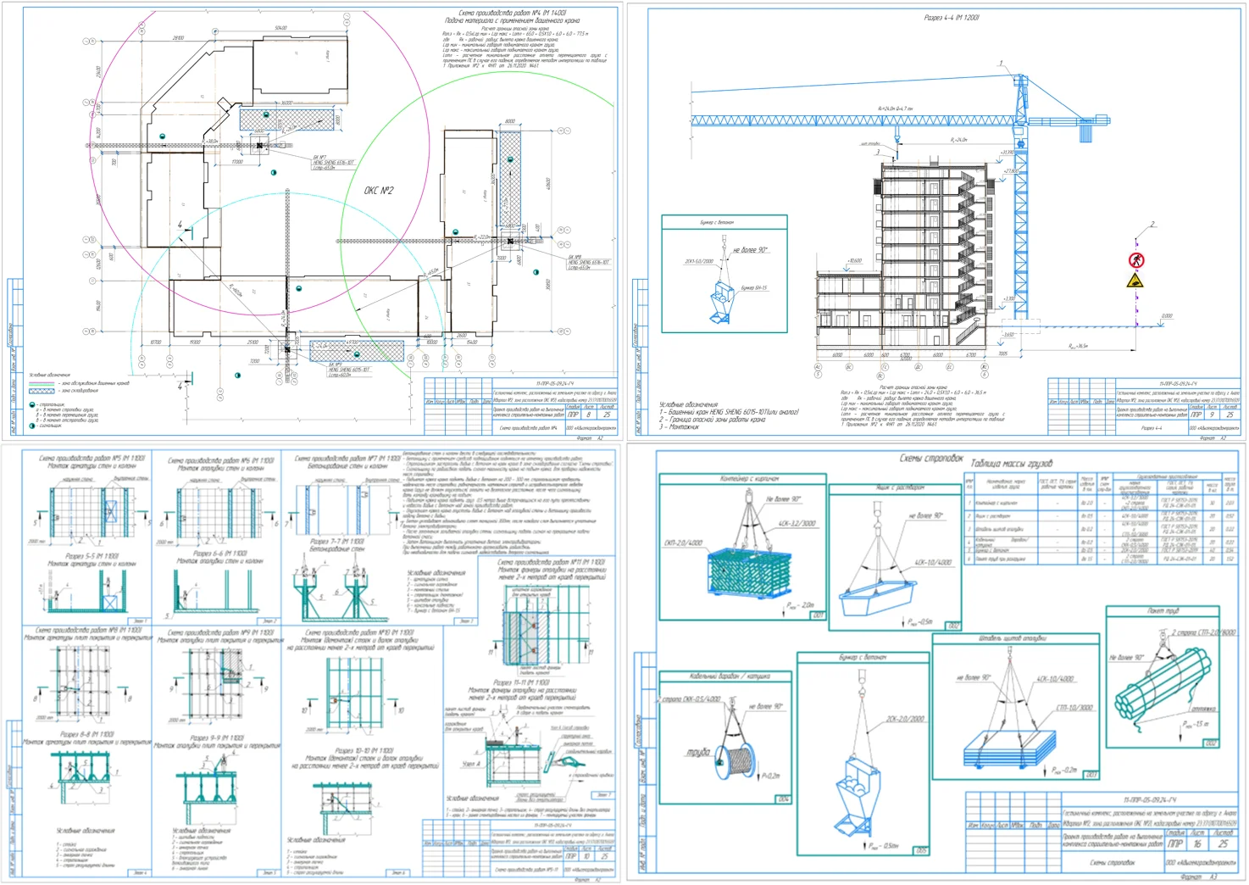Open the Разрез 4-4 crane section sheet
Screen dimensions: 1249x885
(x=935, y=221)
